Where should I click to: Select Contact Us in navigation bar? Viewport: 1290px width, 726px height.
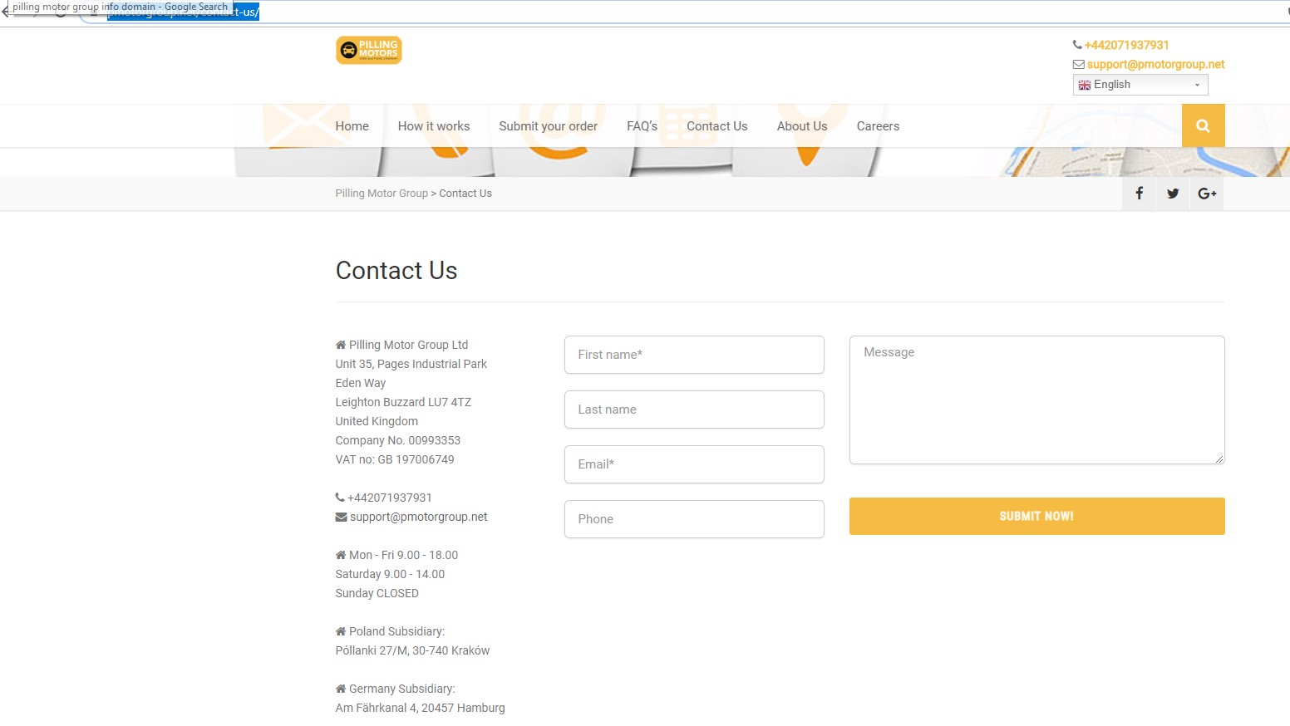[716, 126]
